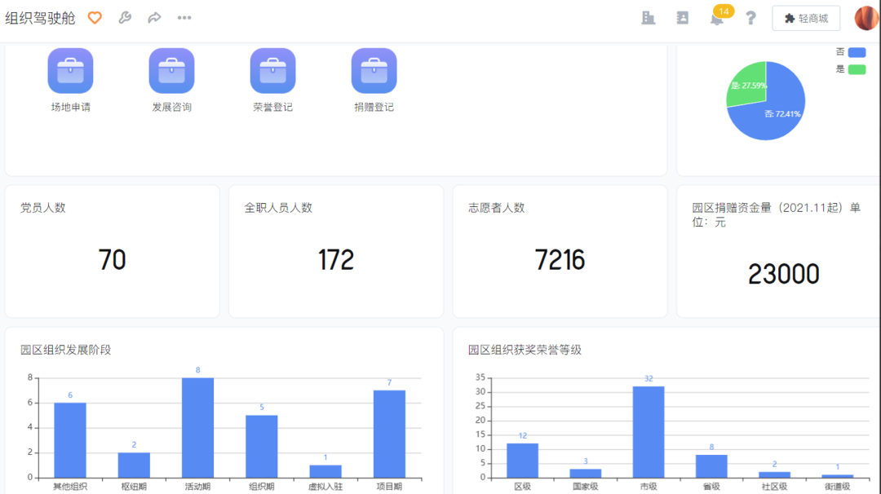Open the 发展咨询 app shortcut
This screenshot has width=881, height=494.
pyautogui.click(x=171, y=71)
